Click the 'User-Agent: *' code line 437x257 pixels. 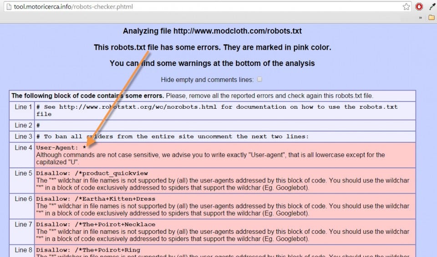tap(61, 147)
